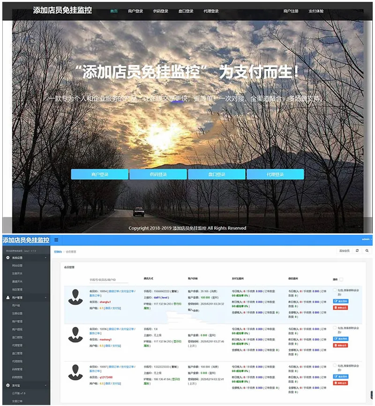Screen dimensions: 375x406
Task: Select 用户组 in the sidebar
Action: tap(16, 305)
